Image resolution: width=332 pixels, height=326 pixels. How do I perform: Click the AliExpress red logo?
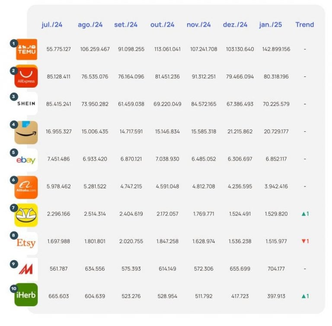point(26,77)
